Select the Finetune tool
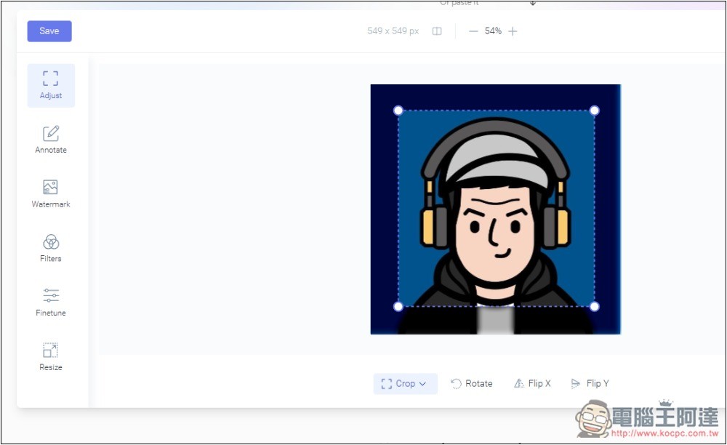727x445 pixels. point(51,302)
